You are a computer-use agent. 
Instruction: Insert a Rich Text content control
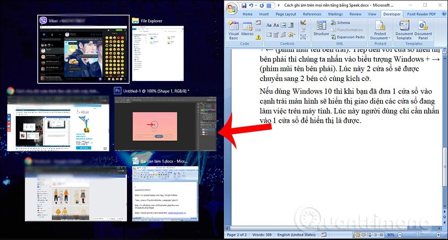click(269, 25)
